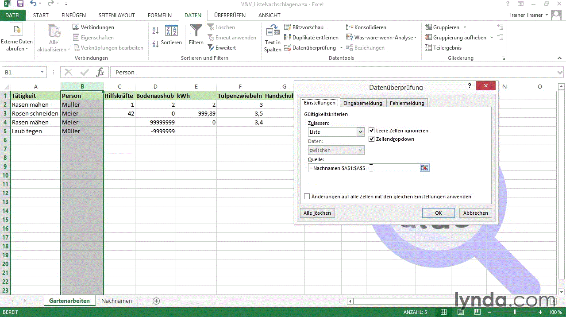Click Gruppieren icon

428,27
